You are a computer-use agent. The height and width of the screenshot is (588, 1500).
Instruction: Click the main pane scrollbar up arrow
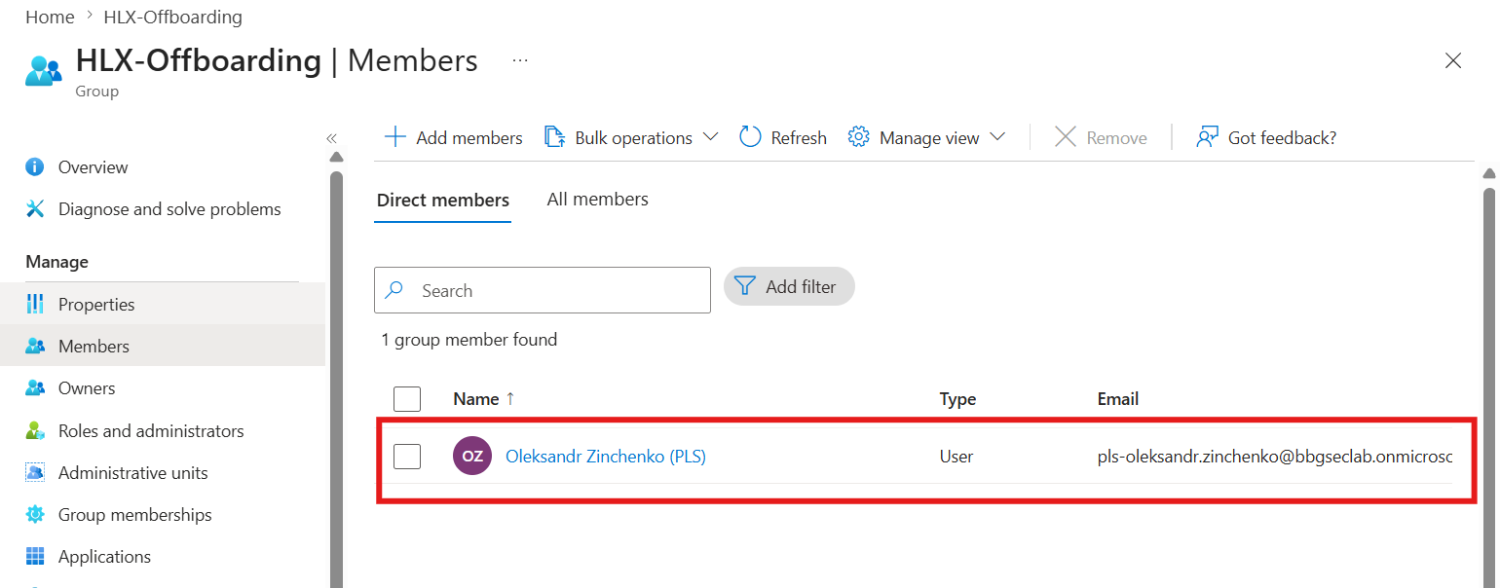tap(1488, 174)
